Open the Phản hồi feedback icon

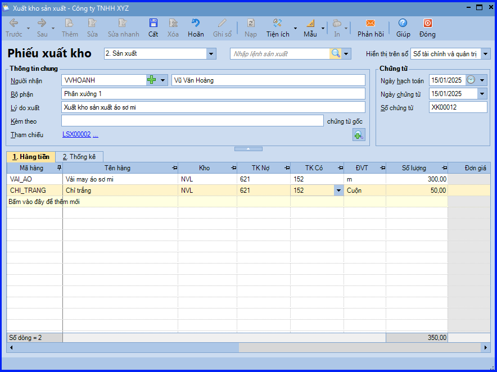[370, 23]
